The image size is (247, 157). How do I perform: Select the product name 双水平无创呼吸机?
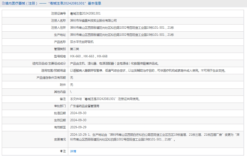pyautogui.click(x=82, y=42)
